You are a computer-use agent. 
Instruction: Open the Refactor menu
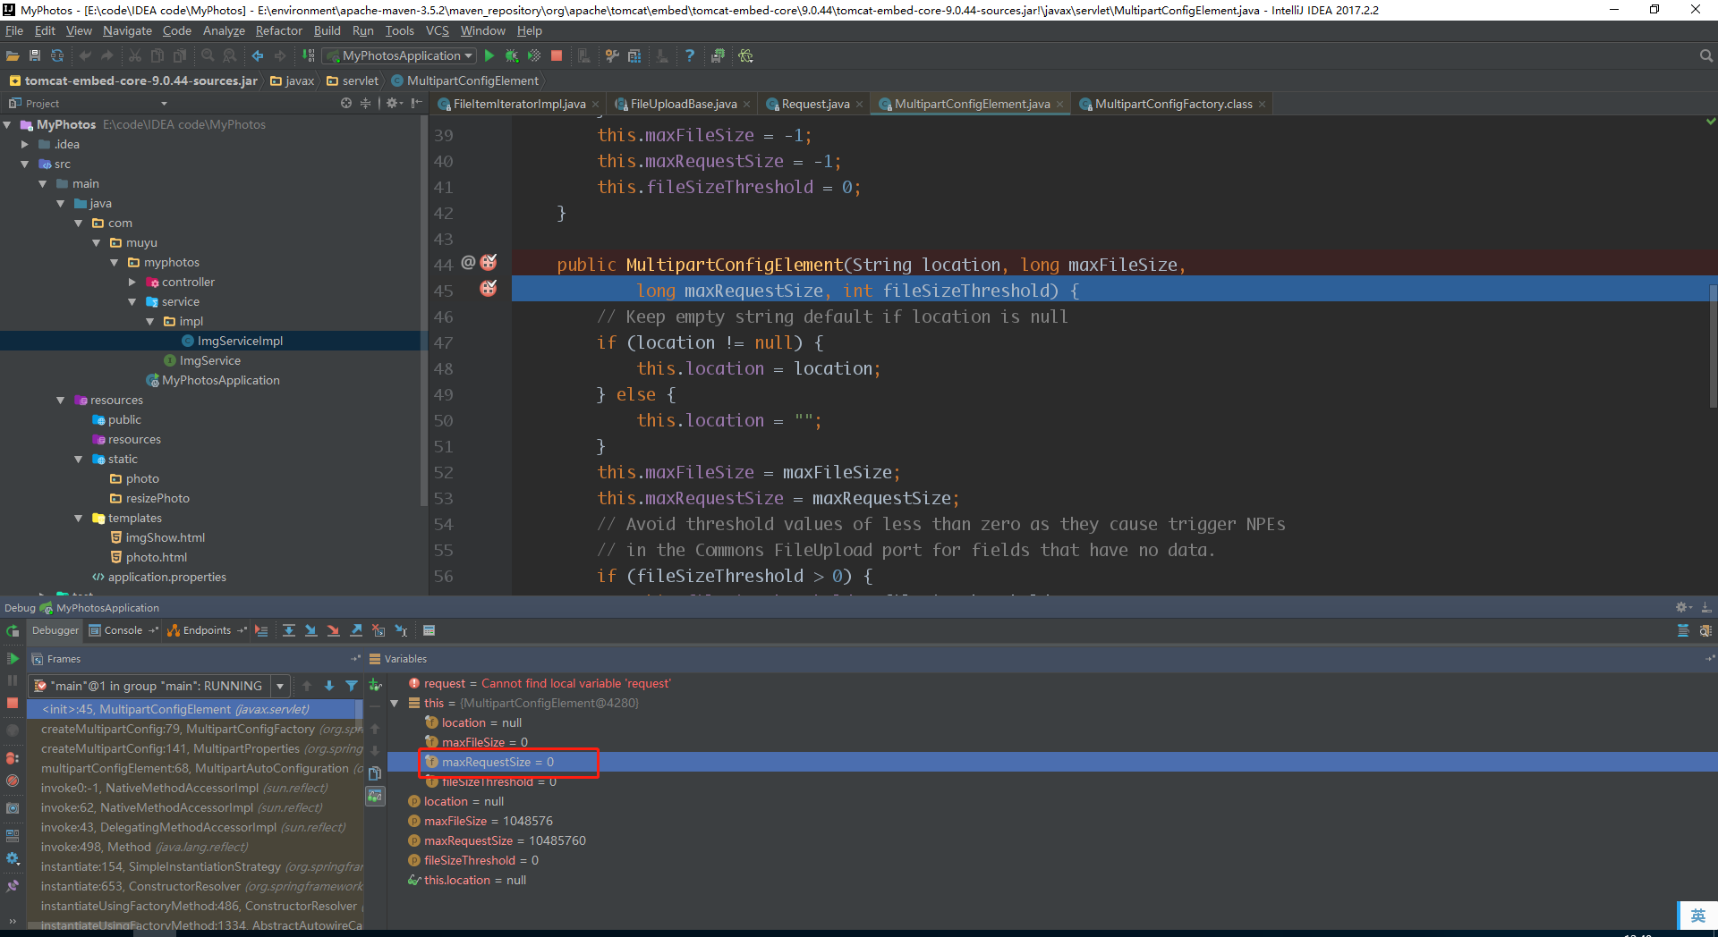click(x=278, y=30)
